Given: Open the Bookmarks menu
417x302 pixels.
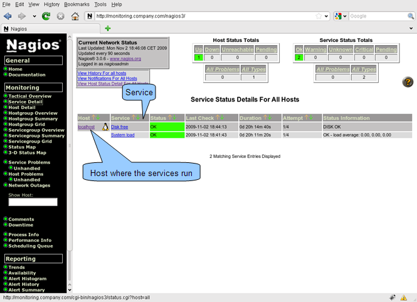Looking at the screenshot, I should (x=77, y=4).
